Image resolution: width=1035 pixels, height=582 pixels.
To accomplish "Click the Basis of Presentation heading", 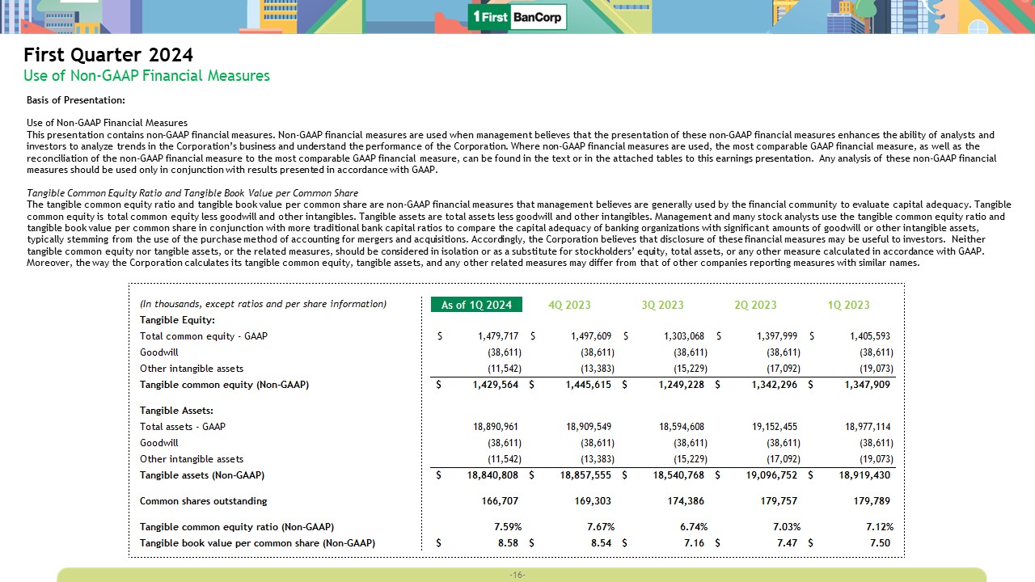I will tap(76, 100).
